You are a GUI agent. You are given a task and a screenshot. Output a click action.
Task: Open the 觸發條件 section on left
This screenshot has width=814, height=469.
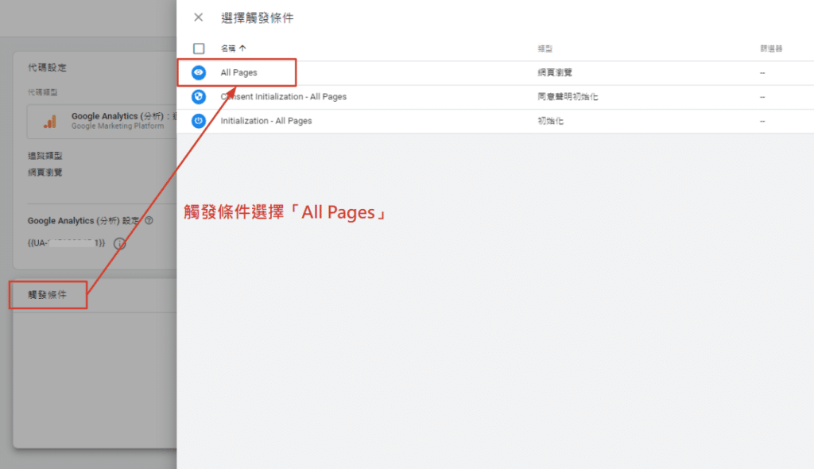(x=48, y=295)
